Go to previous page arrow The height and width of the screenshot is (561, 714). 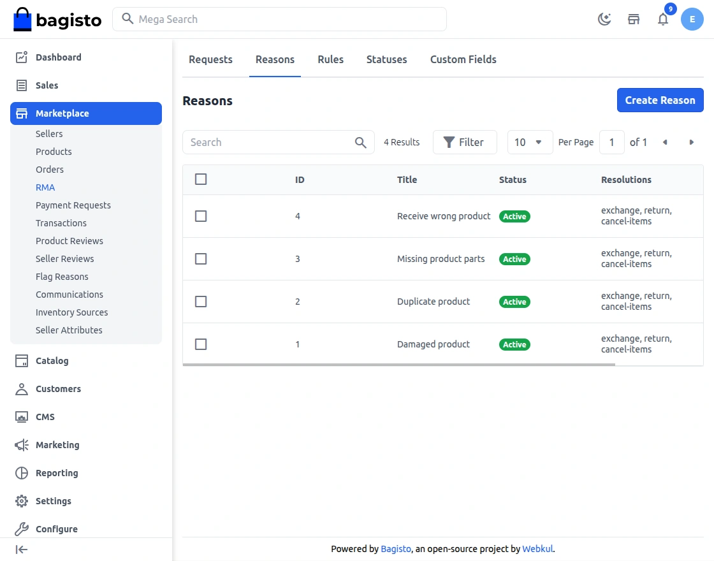click(665, 142)
